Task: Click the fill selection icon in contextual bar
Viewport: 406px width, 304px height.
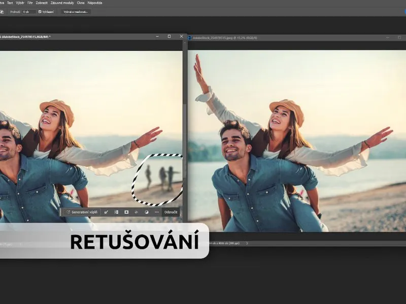Action: [137, 212]
